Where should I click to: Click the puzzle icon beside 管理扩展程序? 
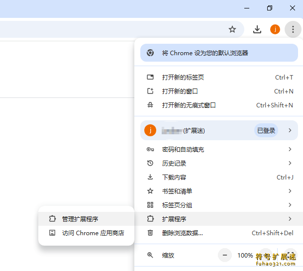52,219
